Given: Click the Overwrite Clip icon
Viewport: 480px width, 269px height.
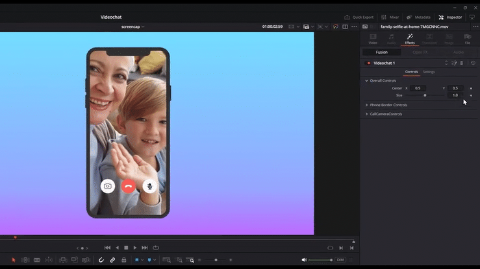Looking at the screenshot, I should point(75,260).
